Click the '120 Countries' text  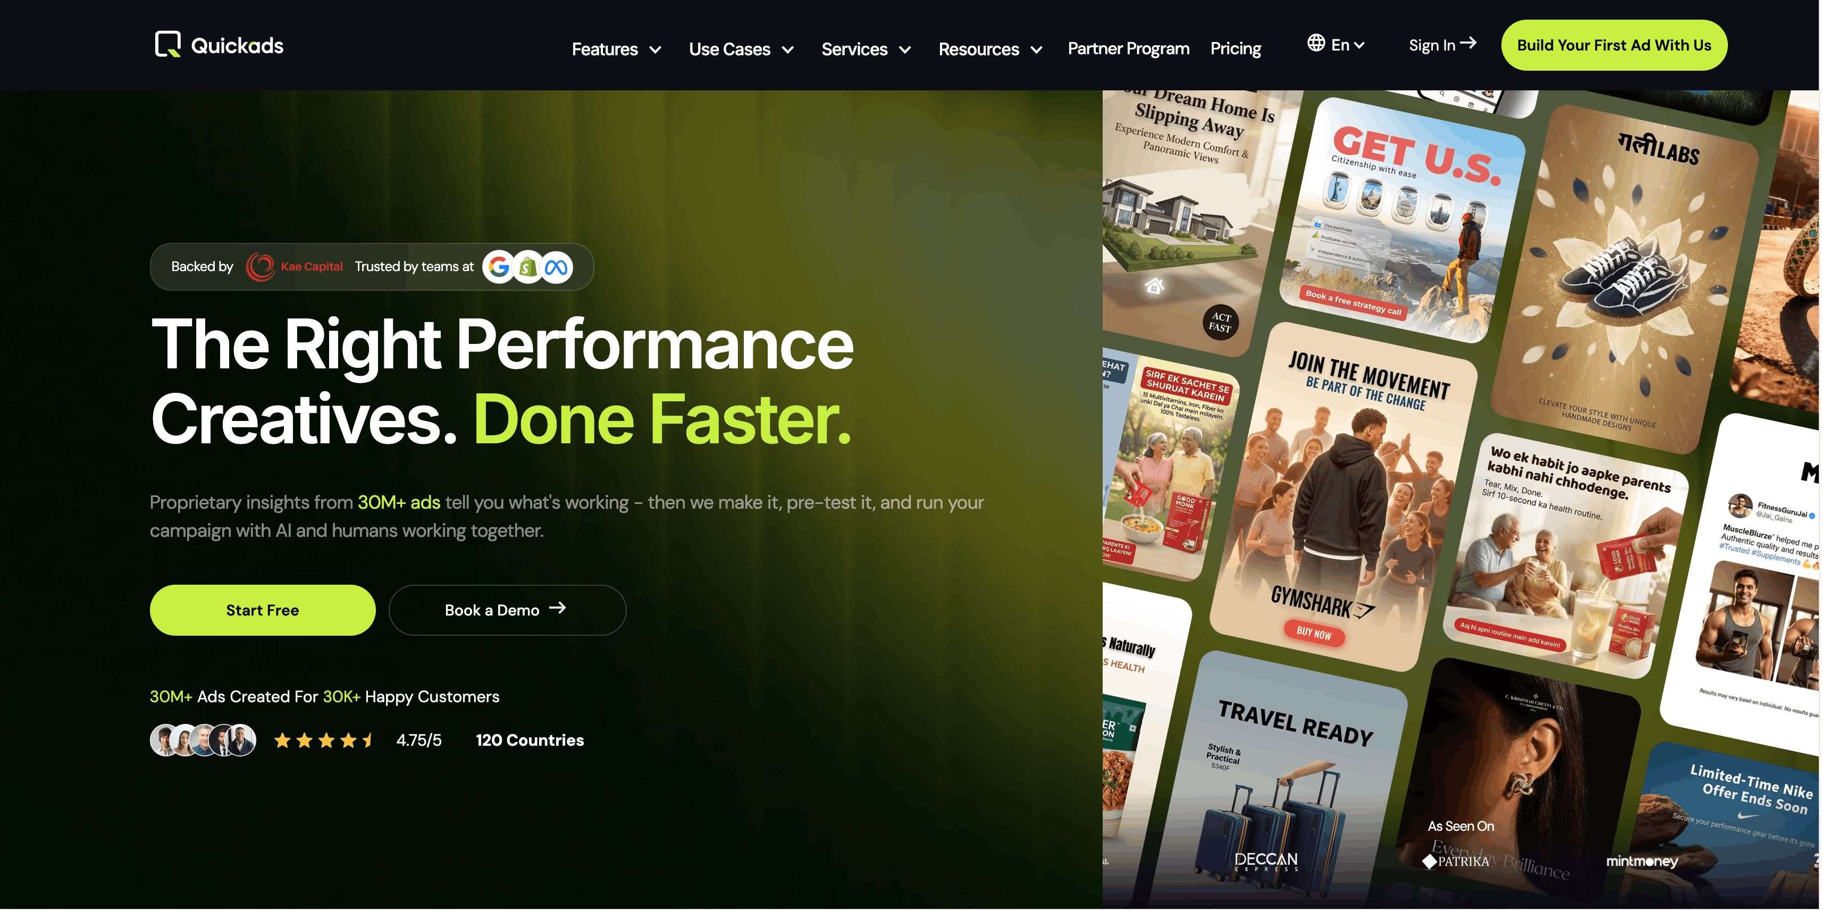coord(530,740)
